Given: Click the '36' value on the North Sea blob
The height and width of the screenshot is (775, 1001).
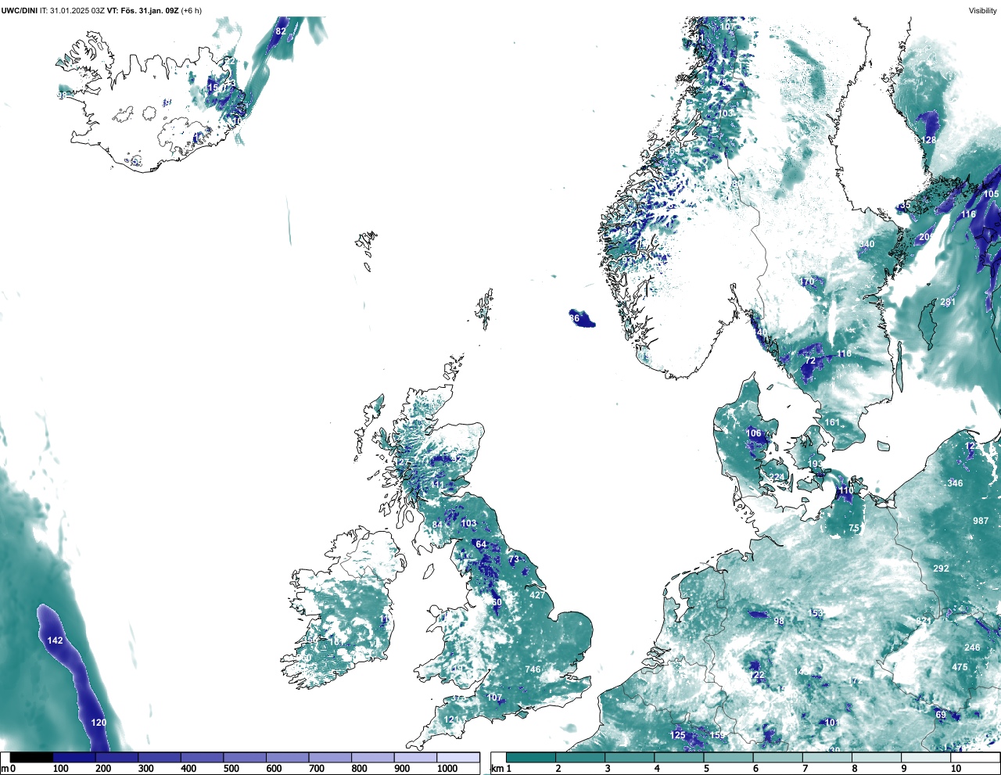Looking at the screenshot, I should (x=575, y=318).
